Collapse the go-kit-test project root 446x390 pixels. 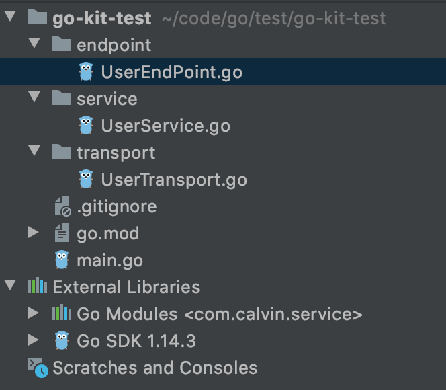(x=9, y=17)
